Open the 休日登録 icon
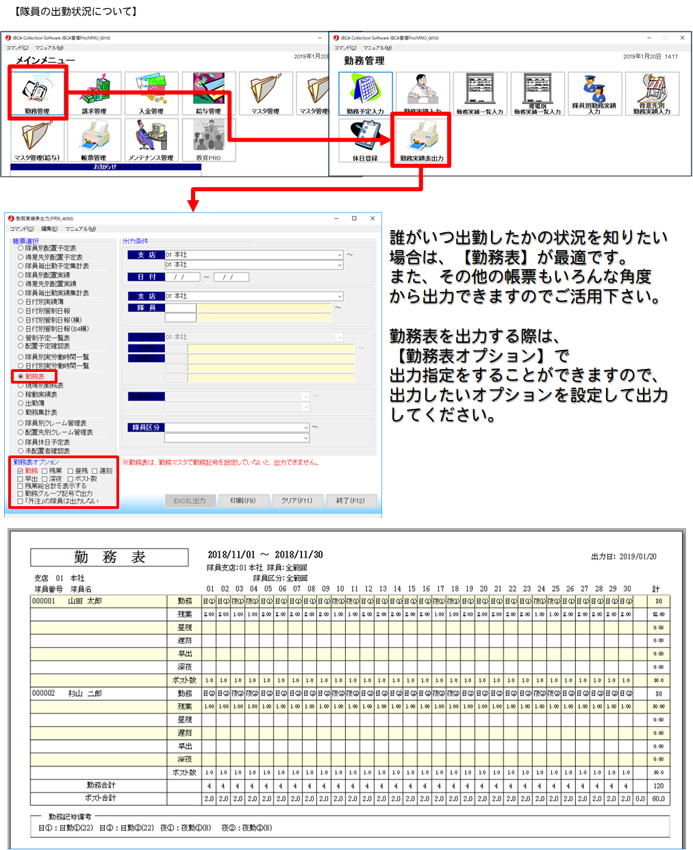Image resolution: width=693 pixels, height=850 pixels. coord(365,140)
